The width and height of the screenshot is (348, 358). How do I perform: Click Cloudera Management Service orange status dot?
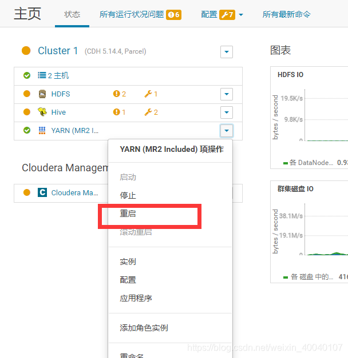click(x=27, y=192)
